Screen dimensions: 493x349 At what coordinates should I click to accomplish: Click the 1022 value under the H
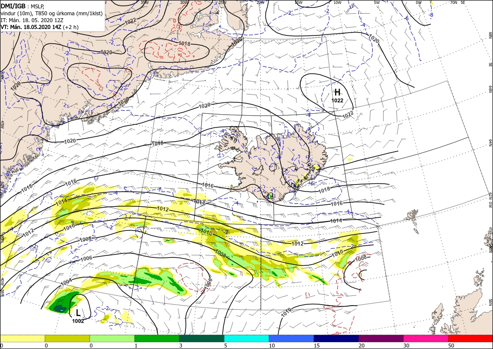tap(337, 100)
